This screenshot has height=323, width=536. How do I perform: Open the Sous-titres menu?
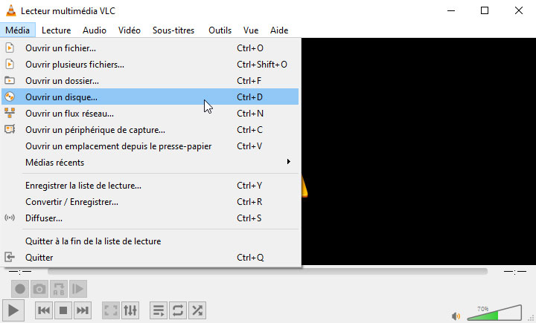pos(173,30)
